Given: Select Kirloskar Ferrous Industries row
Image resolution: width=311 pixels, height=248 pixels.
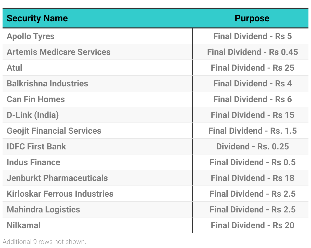Looking at the screenshot, I should pos(60,194).
